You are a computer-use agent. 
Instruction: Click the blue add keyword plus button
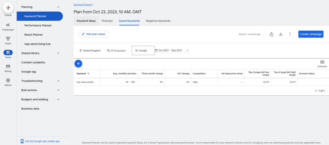(x=78, y=64)
